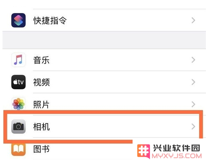The height and width of the screenshot is (164, 206).
Task: Tap the Books app icon
Action: tap(18, 149)
